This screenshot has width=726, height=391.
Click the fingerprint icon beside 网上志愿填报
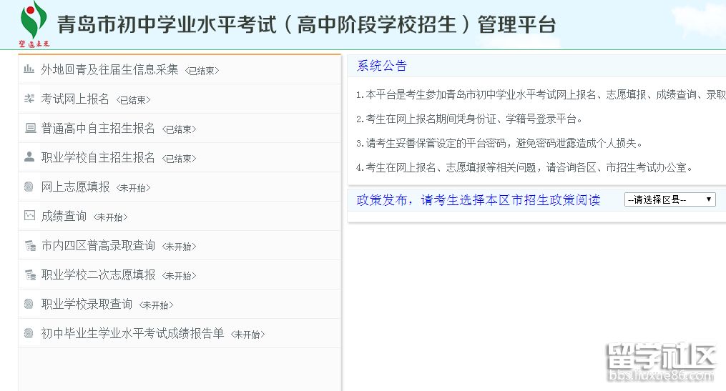[29, 187]
